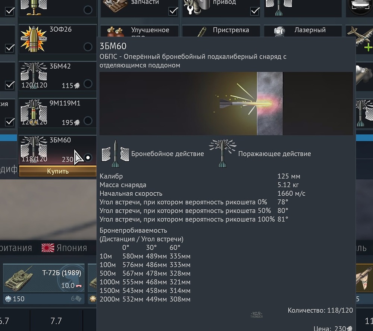Click the 81° ricochet angle value

tap(283, 219)
